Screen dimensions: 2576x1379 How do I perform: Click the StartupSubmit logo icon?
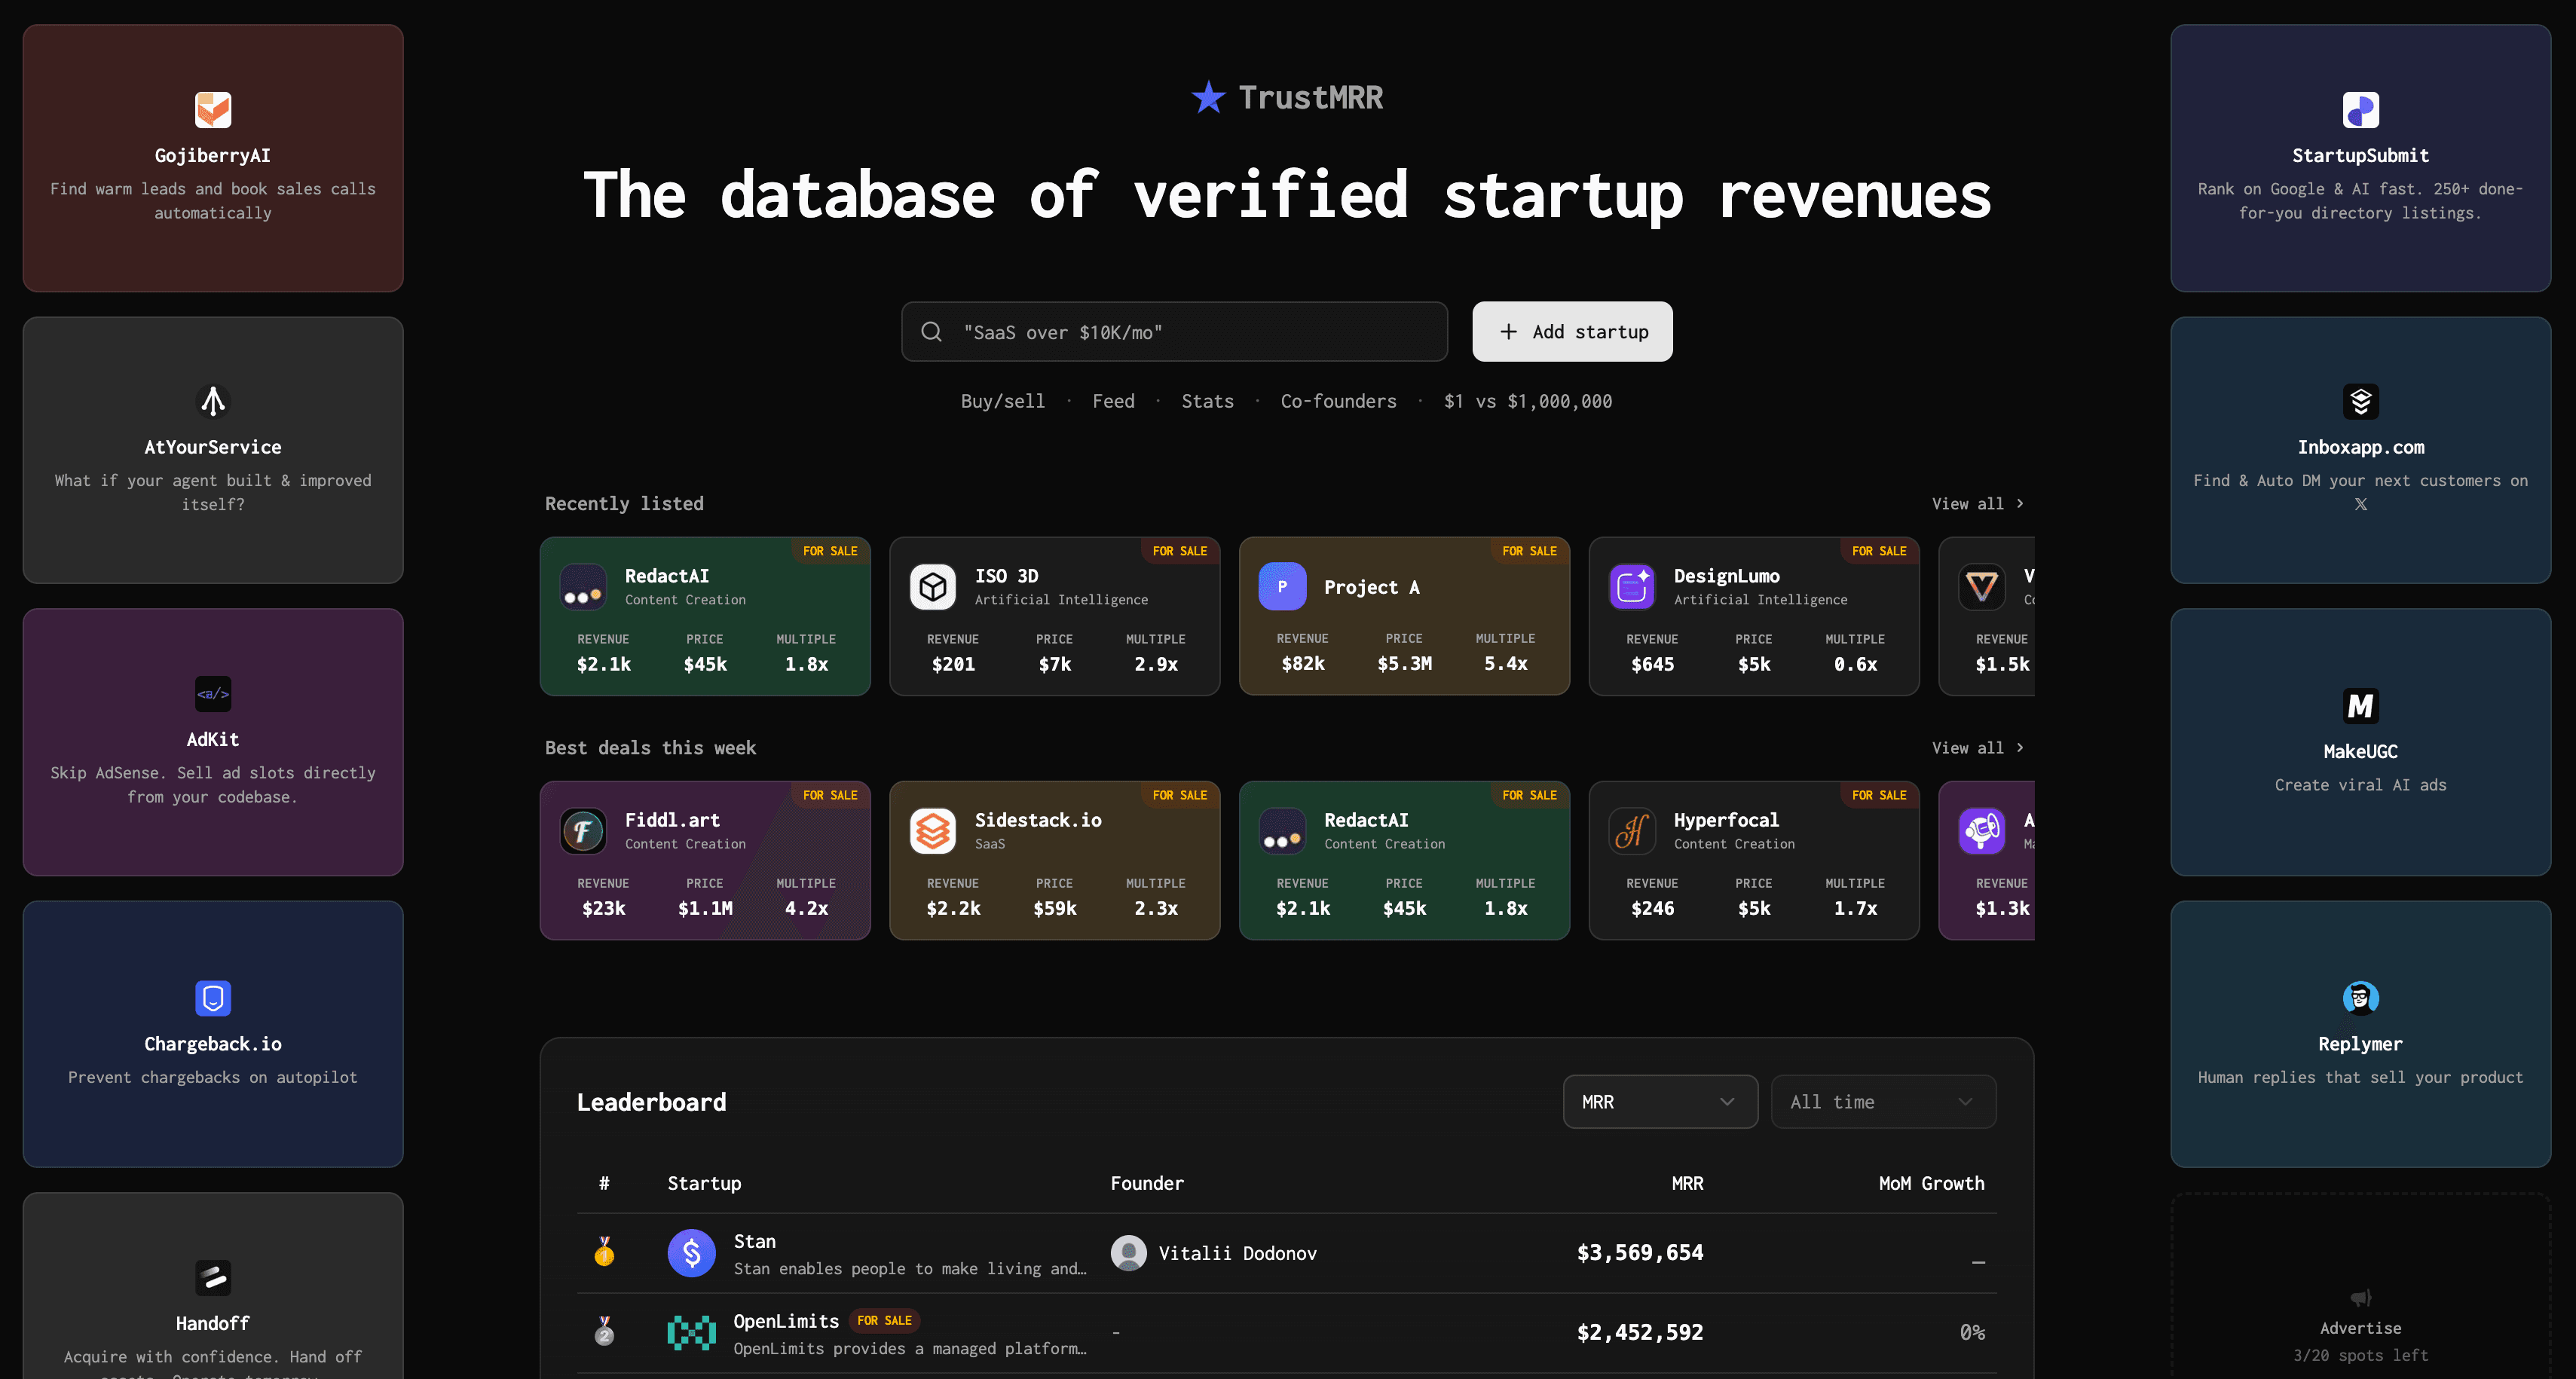2361,110
